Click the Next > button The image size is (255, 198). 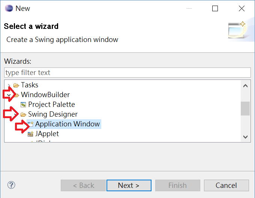click(x=129, y=185)
